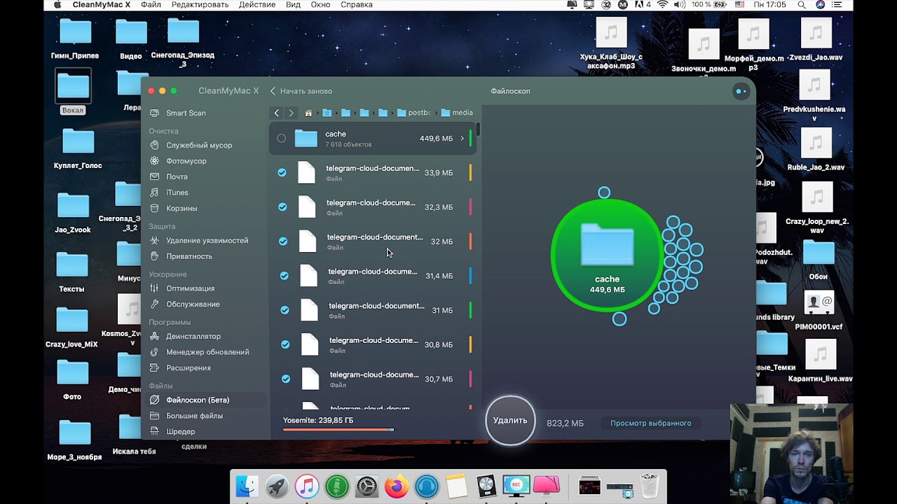Image resolution: width=897 pixels, height=504 pixels.
Task: Select Корзины module in sidebar
Action: (x=182, y=208)
